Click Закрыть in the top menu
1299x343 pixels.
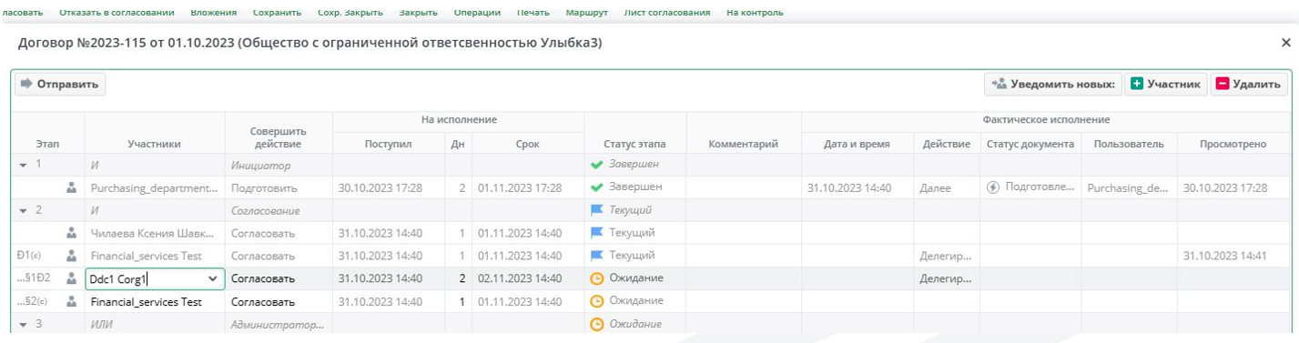[419, 13]
